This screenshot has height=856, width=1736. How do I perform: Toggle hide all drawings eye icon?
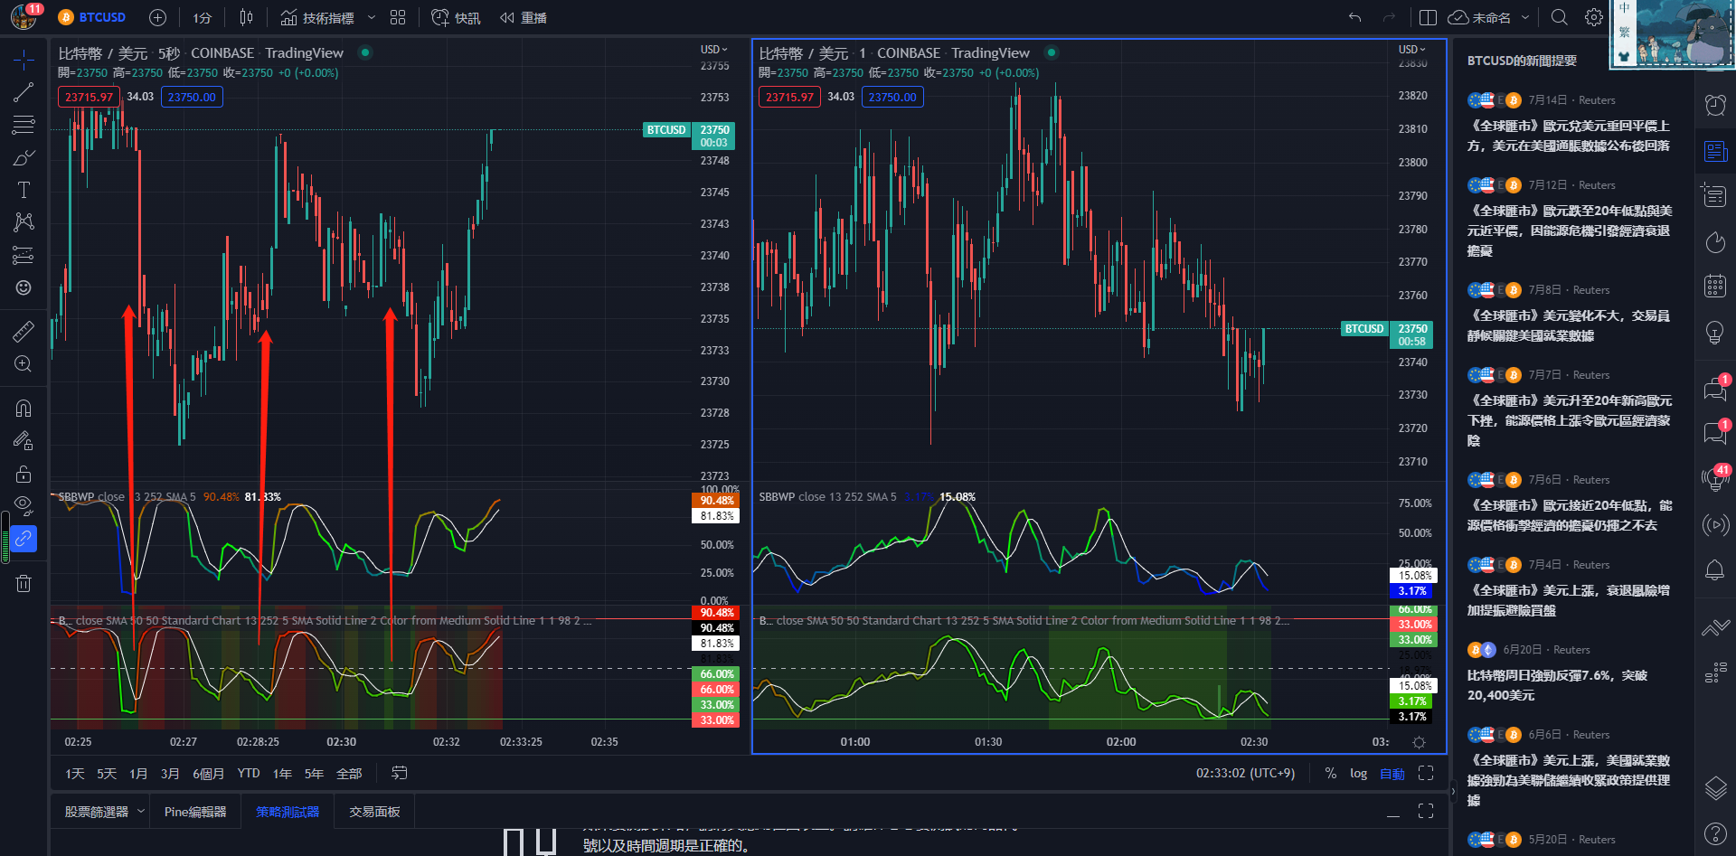tap(24, 505)
